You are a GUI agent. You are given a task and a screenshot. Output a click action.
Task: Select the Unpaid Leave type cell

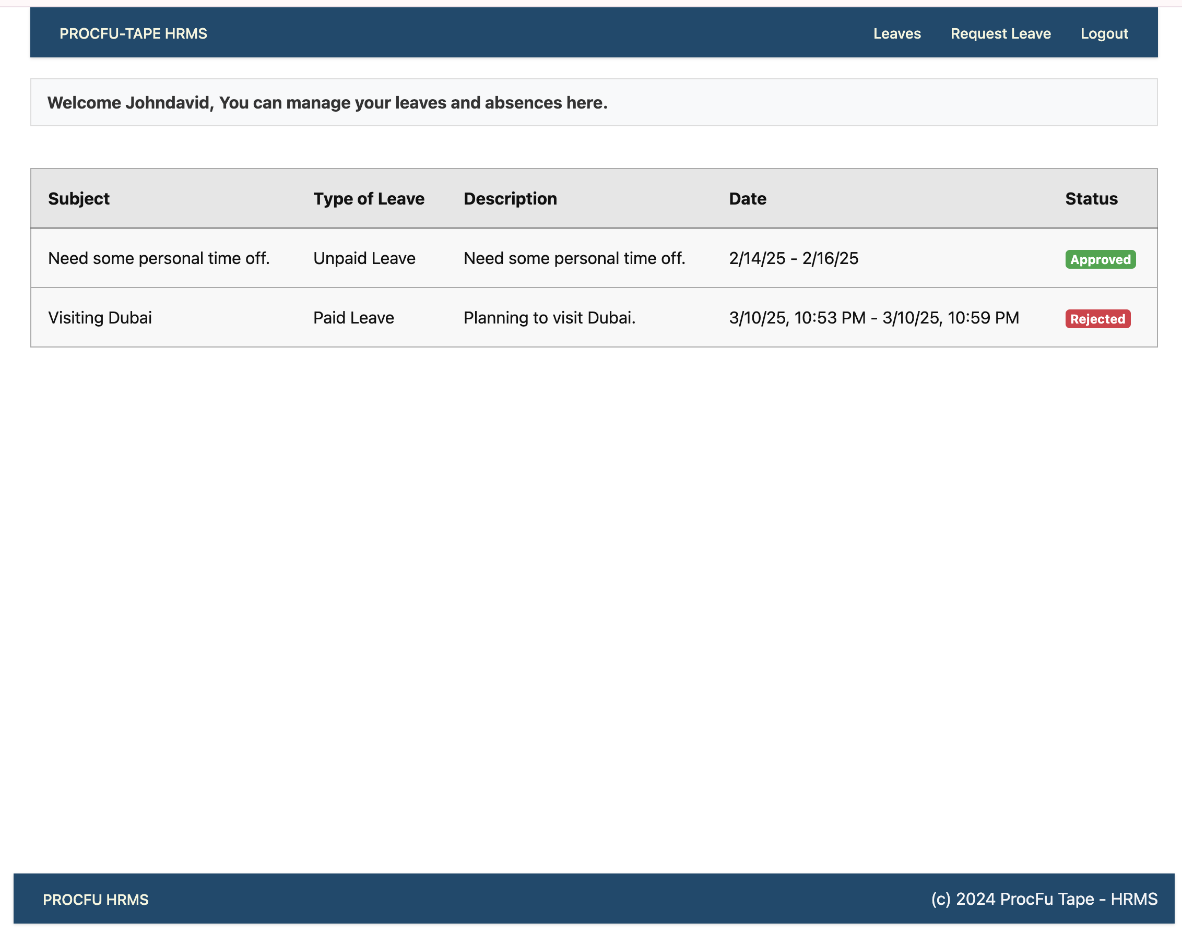pos(364,258)
